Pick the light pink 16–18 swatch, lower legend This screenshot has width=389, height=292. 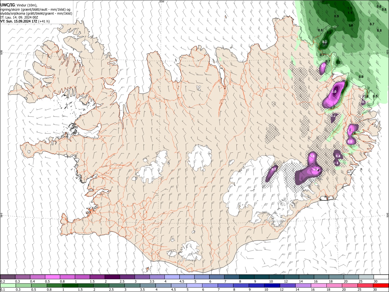318,285
